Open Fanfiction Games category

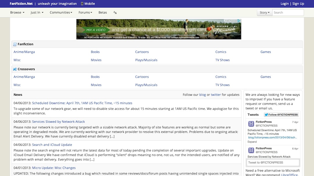265,52
